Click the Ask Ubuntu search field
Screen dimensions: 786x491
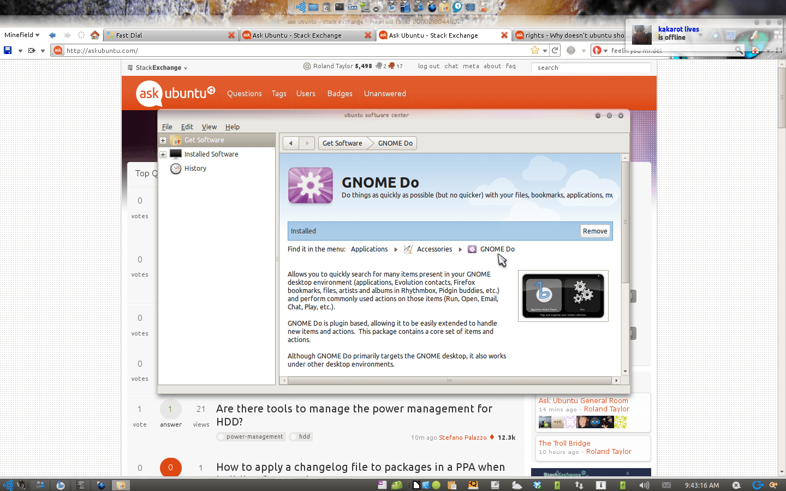pos(591,68)
